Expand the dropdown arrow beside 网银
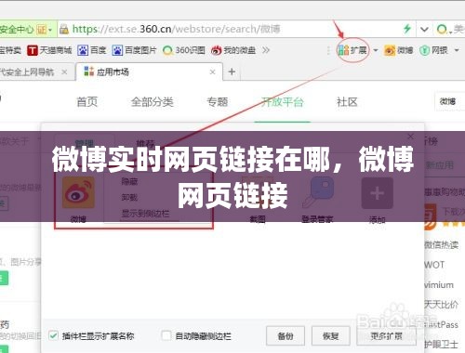Viewport: 465px width, 353px height. (457, 50)
